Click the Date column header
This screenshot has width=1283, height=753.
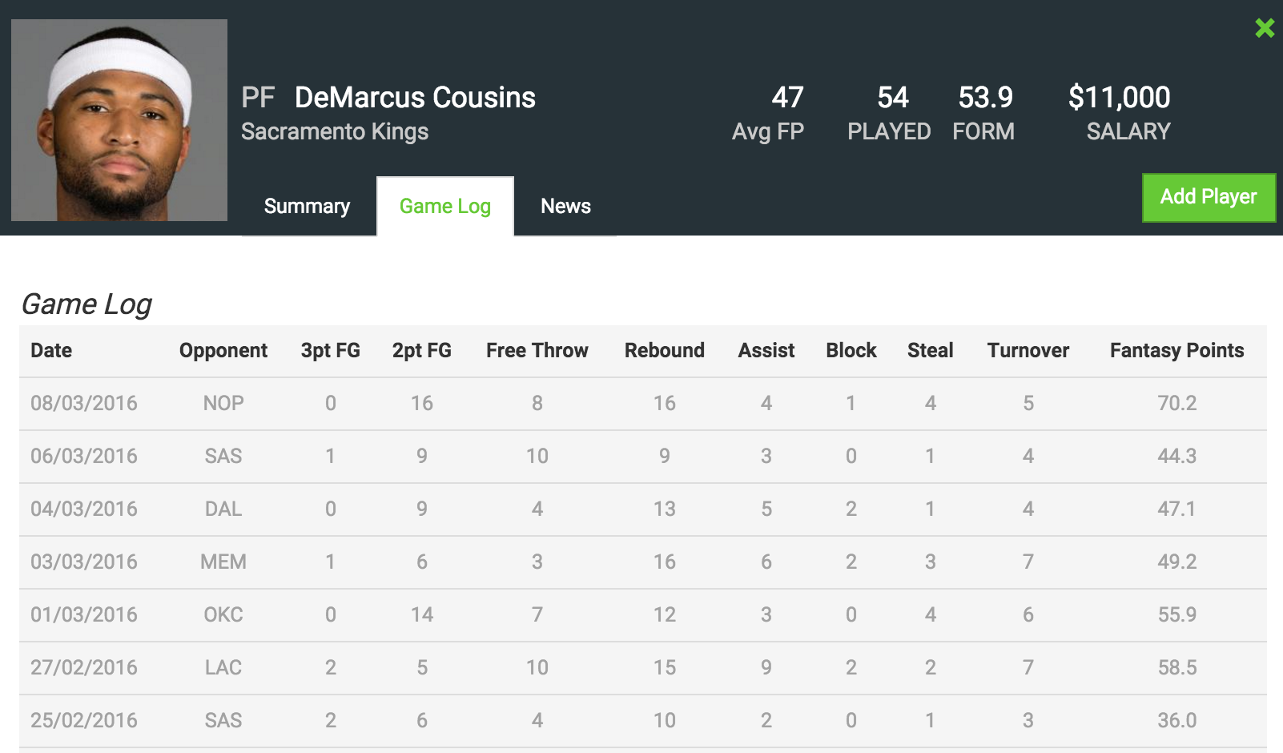(51, 350)
